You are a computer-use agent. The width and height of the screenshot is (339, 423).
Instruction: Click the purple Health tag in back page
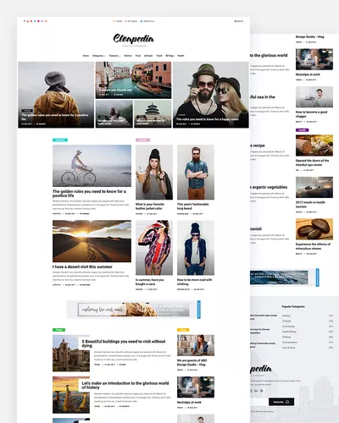pos(303,130)
